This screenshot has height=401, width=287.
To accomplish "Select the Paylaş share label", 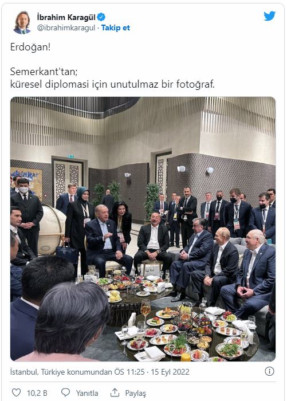I will pos(135,394).
